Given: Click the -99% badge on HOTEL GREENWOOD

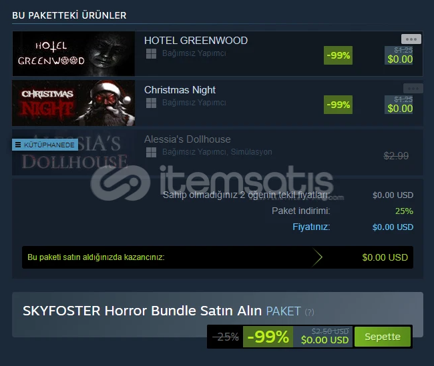Looking at the screenshot, I should coord(339,55).
